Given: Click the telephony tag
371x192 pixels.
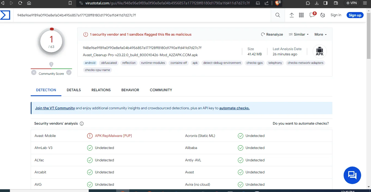Looking at the screenshot, I should coord(275,63).
